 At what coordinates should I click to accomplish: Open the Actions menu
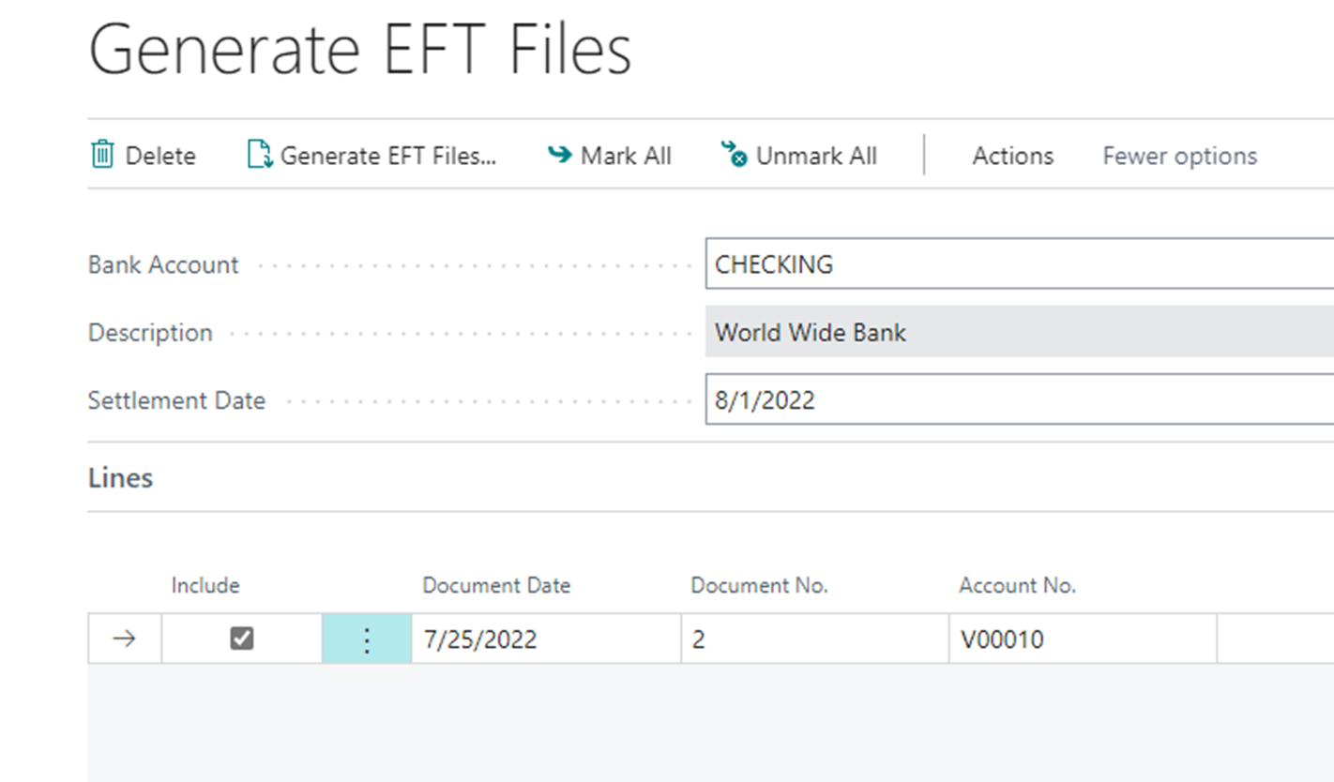click(1011, 155)
